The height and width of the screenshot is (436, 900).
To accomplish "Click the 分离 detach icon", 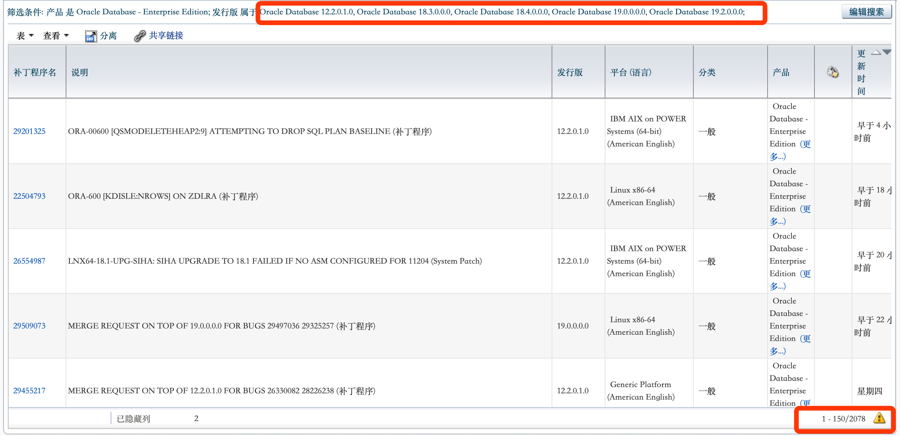I will pos(91,36).
